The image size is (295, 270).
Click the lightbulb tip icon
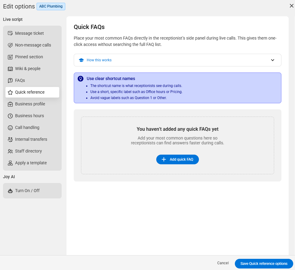[80, 79]
